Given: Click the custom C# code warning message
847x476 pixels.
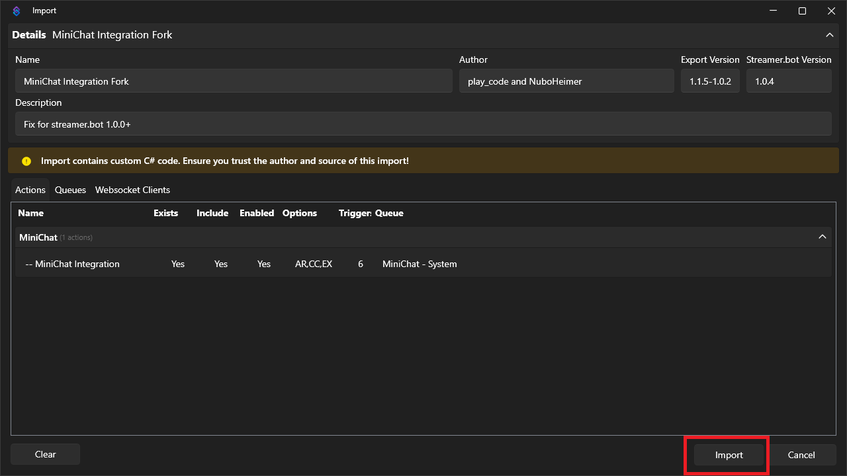Looking at the screenshot, I should point(225,161).
